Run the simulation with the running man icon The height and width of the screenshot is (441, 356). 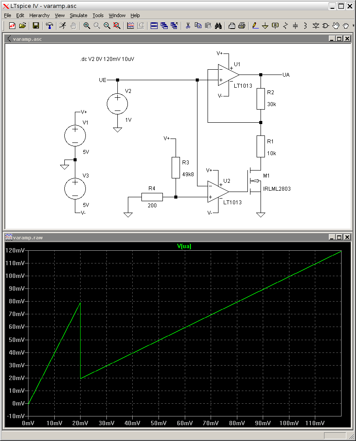[x=63, y=25]
